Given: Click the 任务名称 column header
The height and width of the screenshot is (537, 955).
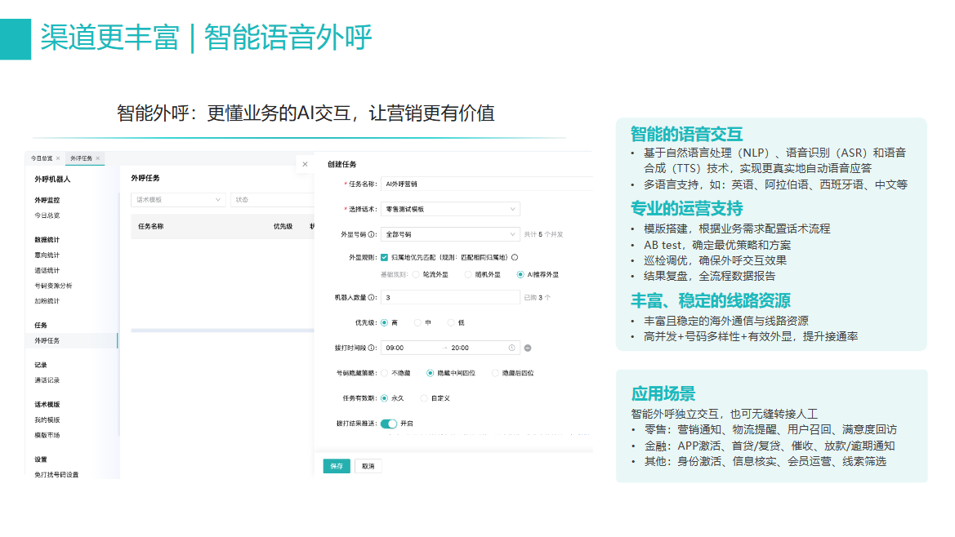Looking at the screenshot, I should [x=150, y=226].
